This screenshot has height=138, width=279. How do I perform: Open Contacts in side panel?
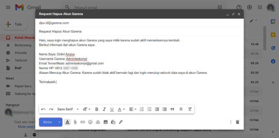(273, 61)
